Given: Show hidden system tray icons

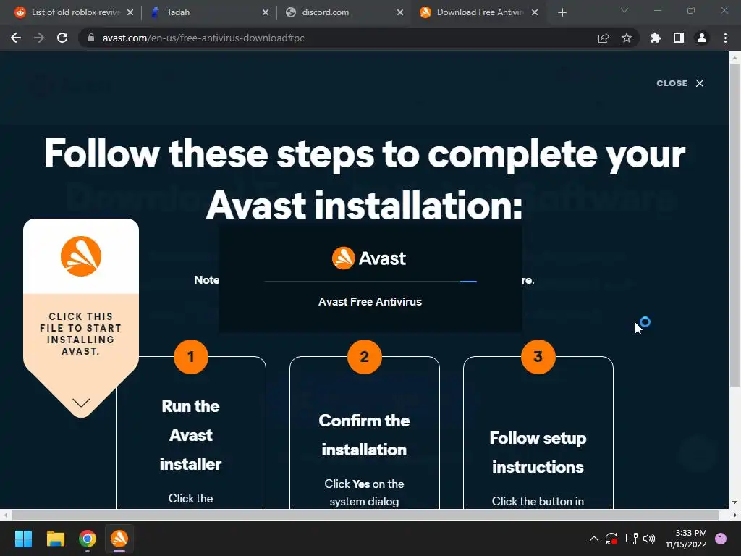Looking at the screenshot, I should click(594, 539).
